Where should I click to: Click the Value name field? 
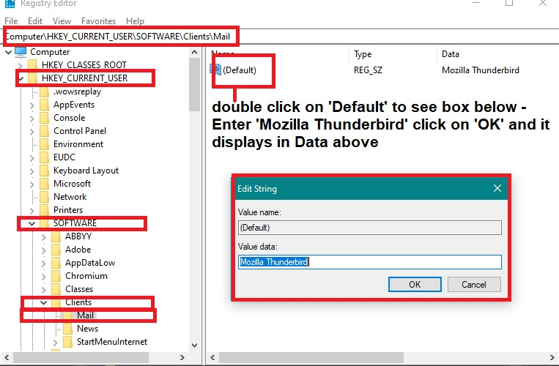(370, 228)
